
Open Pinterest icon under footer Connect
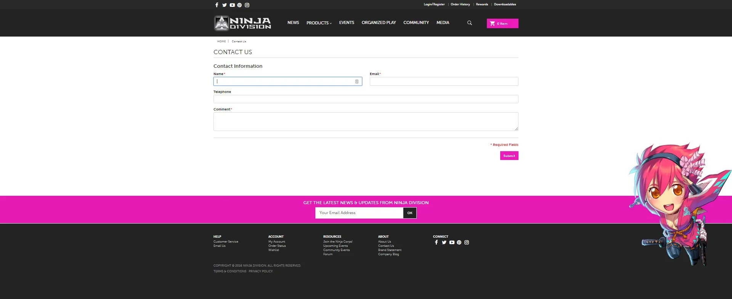point(459,242)
